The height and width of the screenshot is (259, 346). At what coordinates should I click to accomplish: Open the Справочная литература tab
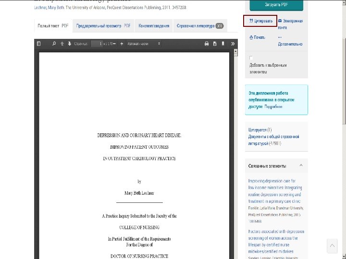click(x=200, y=26)
